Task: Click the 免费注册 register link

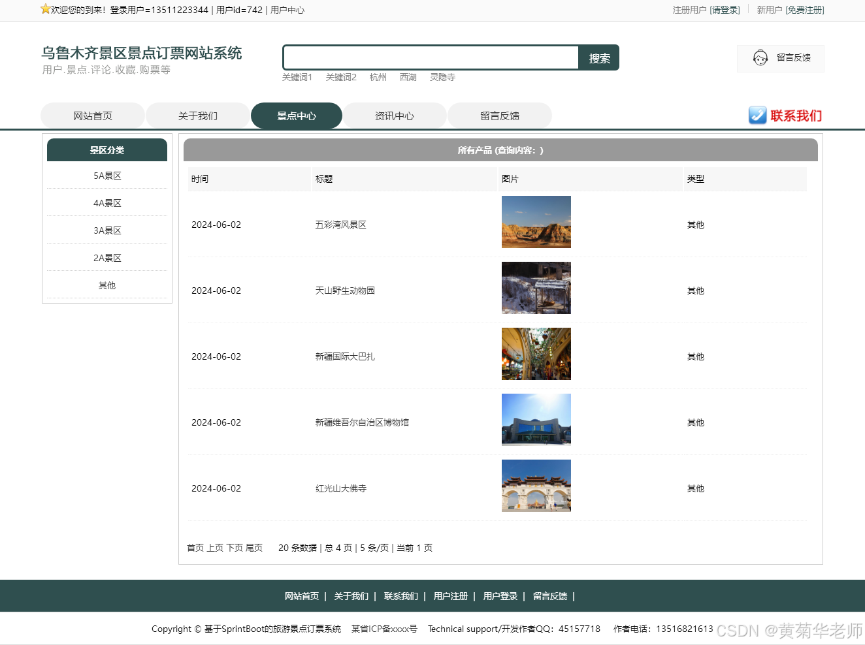Action: [805, 10]
